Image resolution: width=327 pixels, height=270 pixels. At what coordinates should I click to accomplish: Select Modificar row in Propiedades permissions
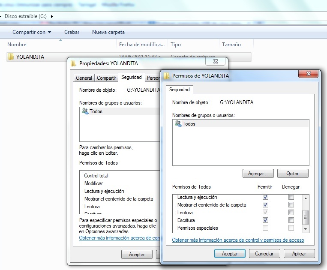pos(93,183)
